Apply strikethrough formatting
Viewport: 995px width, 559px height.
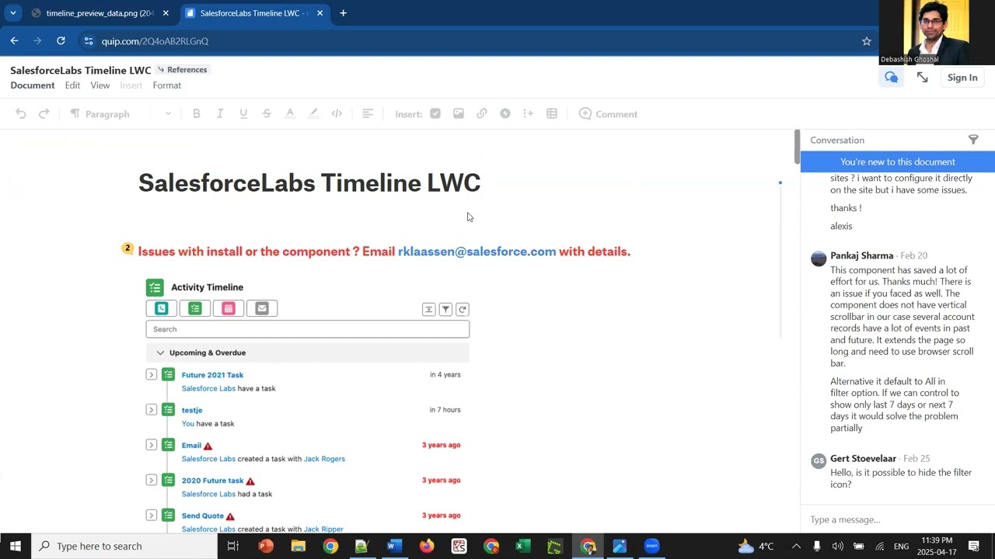click(267, 114)
